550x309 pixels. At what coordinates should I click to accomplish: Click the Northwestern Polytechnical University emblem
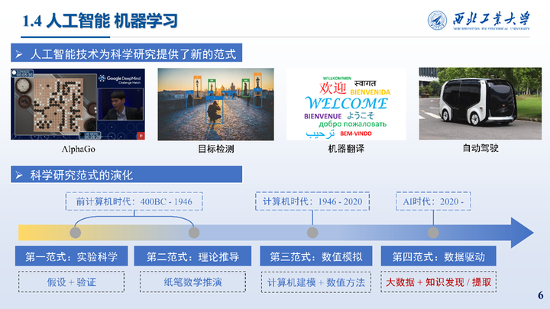437,21
